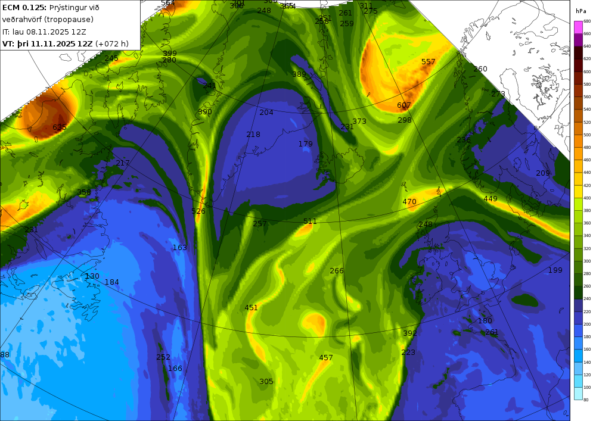This screenshot has width=596, height=421.
Task: Click the 204 pressure value
Action: [266, 113]
